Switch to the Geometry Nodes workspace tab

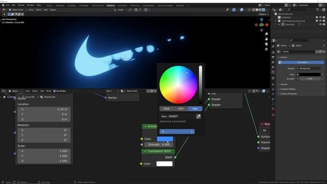[x=165, y=6]
